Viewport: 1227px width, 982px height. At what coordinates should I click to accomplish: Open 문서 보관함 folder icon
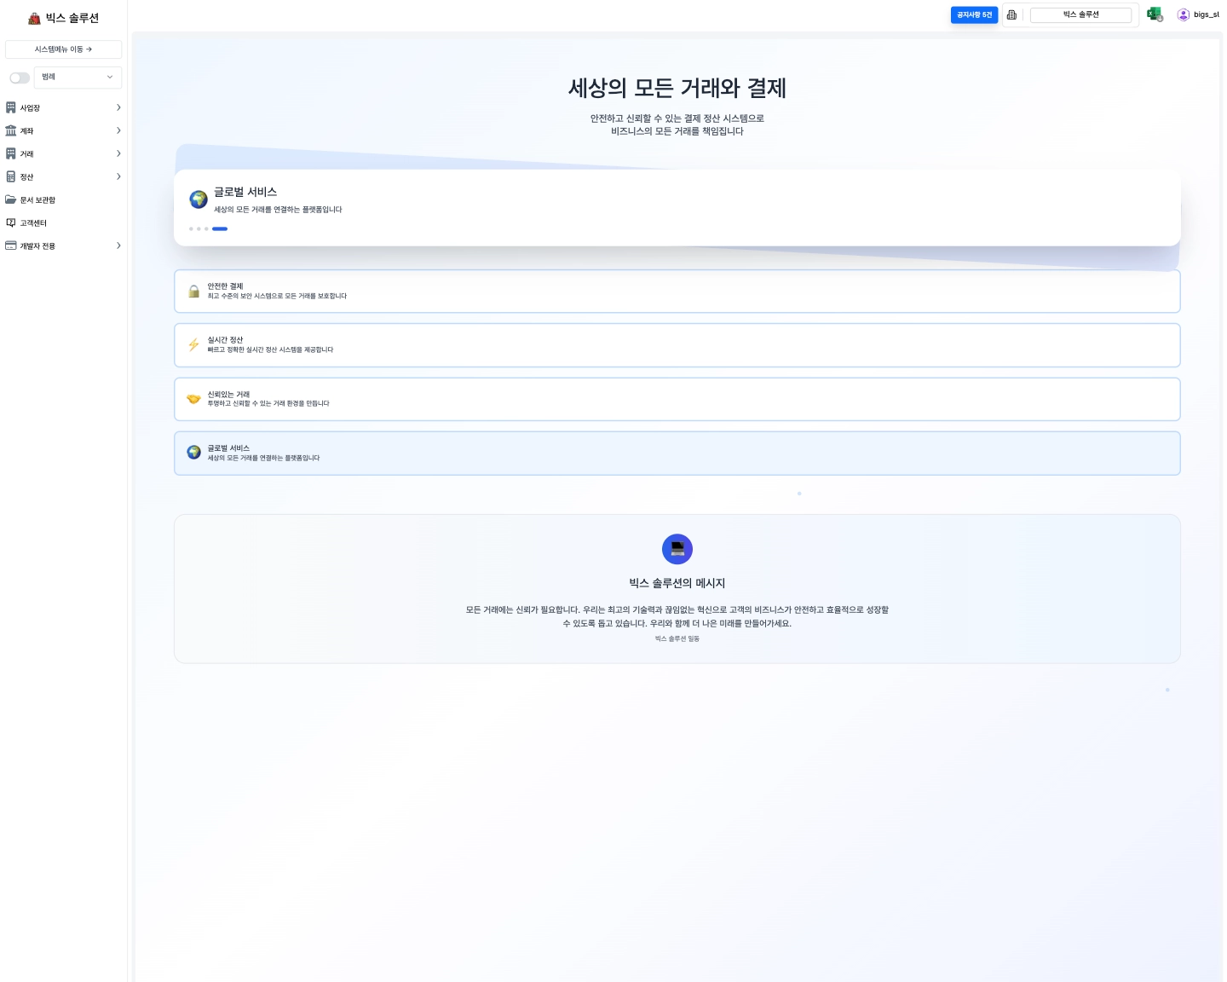10,199
